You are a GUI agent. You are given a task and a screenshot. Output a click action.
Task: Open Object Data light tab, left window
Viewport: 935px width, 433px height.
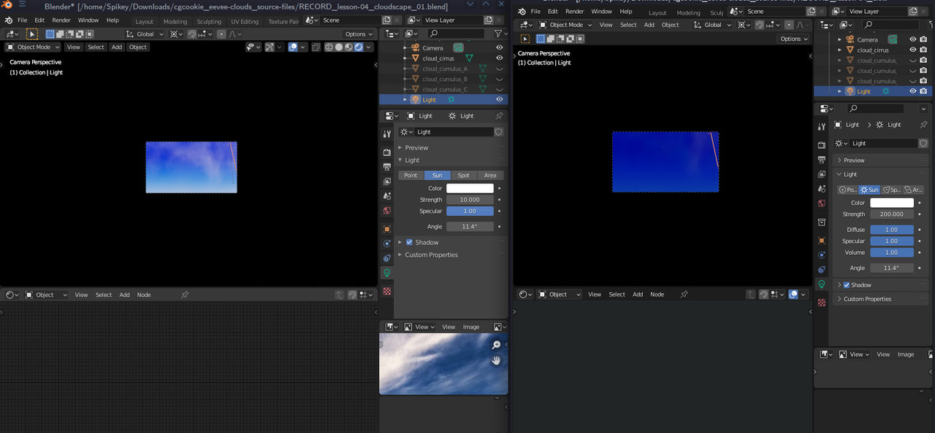(387, 272)
